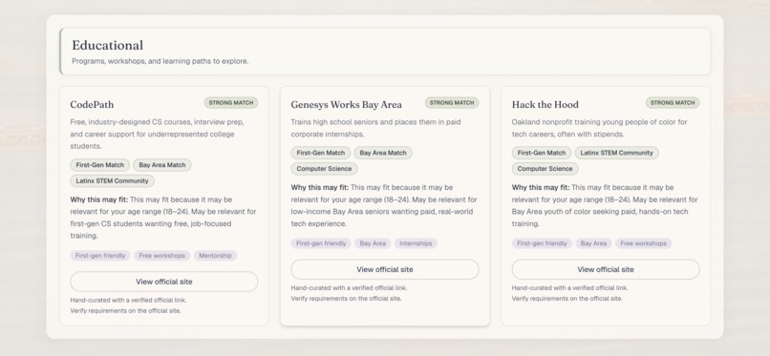Click Genesys Works' 'Trains high school seniors' description

[x=375, y=128]
